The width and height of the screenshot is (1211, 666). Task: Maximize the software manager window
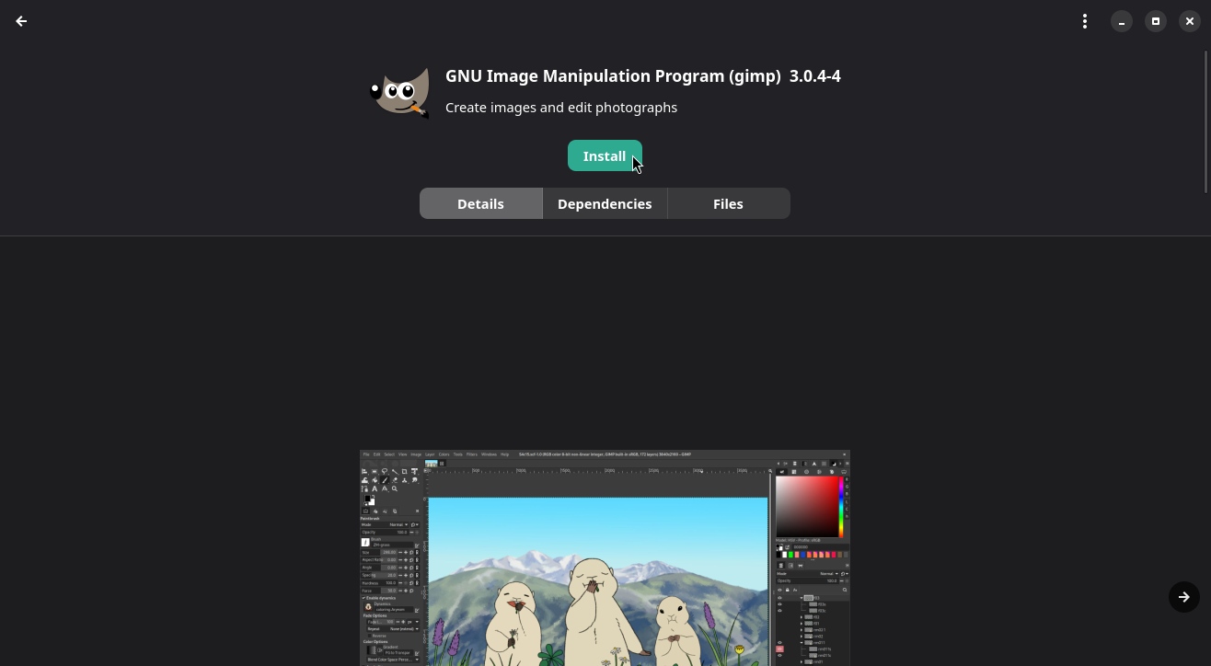[1155, 21]
